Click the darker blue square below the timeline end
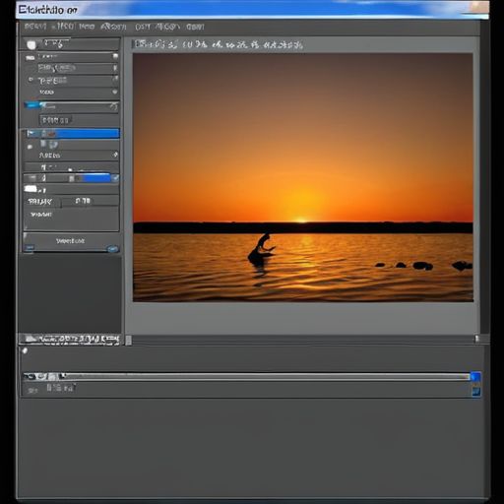 pyautogui.click(x=475, y=391)
